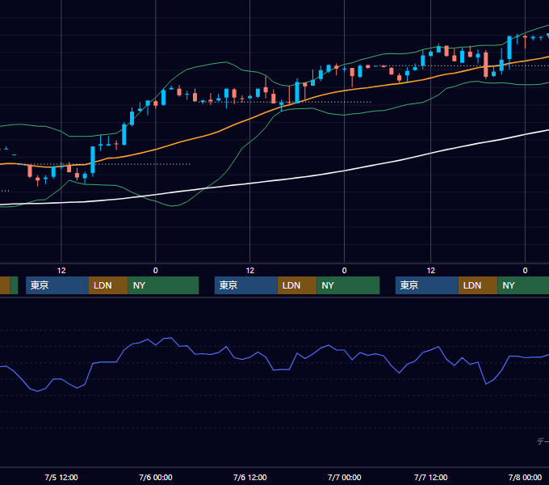The width and height of the screenshot is (549, 485).
Task: Click the LDN session block on 7/7
Action: 478,285
